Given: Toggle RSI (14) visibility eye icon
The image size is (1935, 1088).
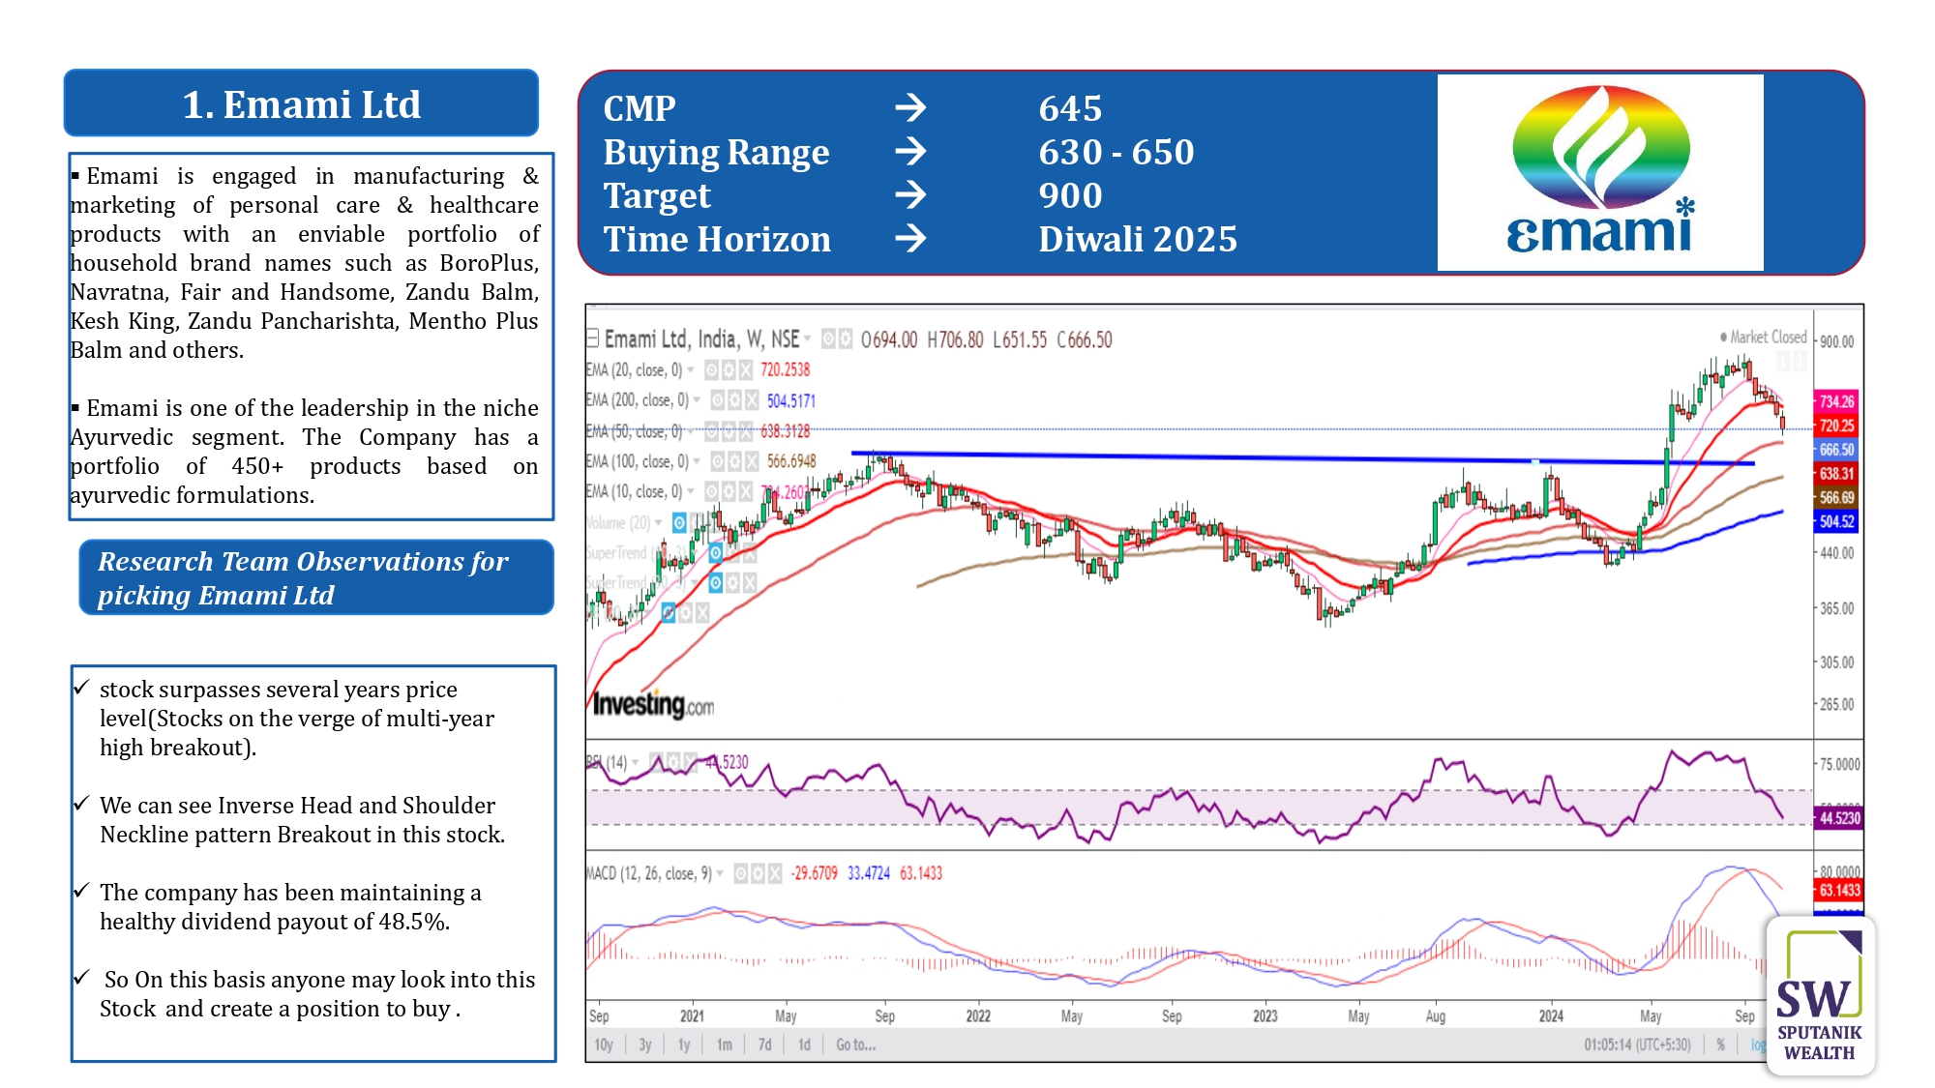Looking at the screenshot, I should tap(656, 762).
